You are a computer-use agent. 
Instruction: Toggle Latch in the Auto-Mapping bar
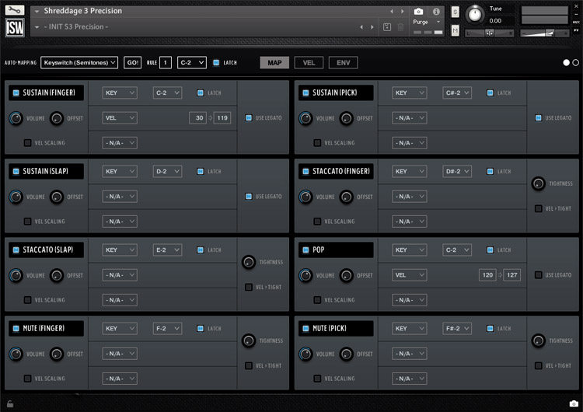216,62
